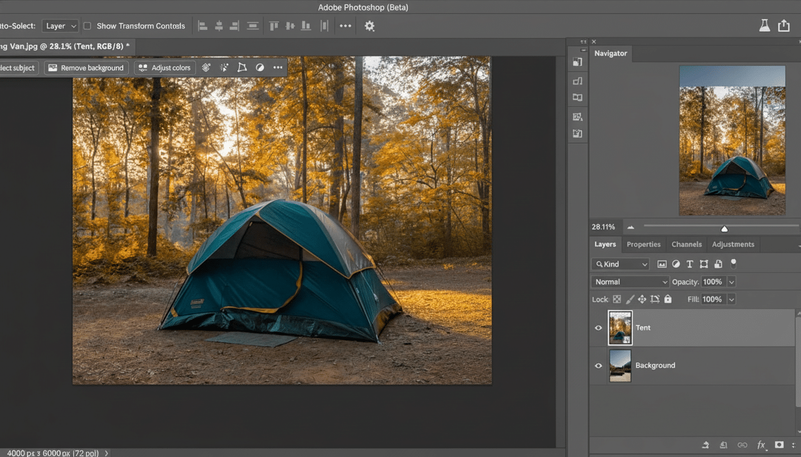Image resolution: width=801 pixels, height=457 pixels.
Task: Switch to the Channels tab
Action: [x=687, y=244]
